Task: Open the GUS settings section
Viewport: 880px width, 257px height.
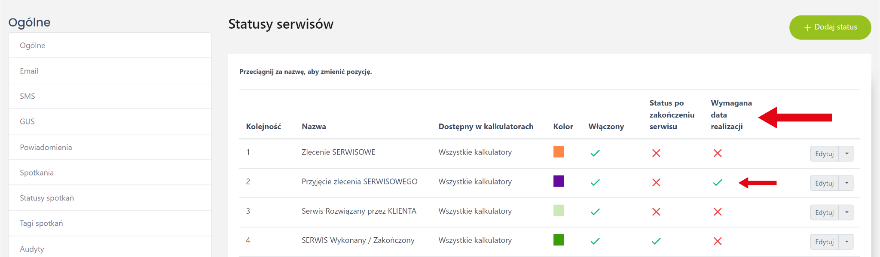Action: point(27,121)
